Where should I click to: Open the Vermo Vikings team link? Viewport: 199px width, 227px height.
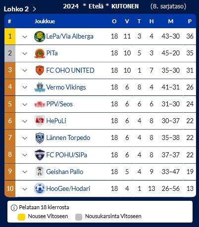point(66,87)
